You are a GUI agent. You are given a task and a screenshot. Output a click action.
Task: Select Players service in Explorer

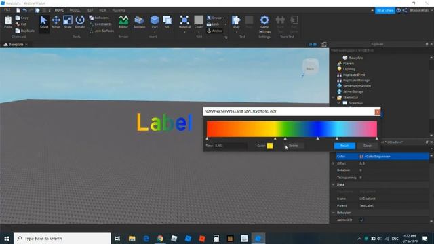point(349,64)
